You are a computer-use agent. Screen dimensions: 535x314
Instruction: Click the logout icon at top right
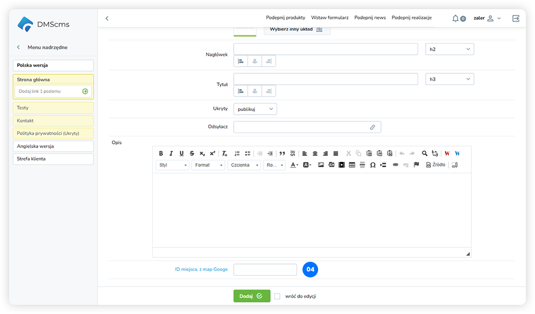tap(516, 18)
